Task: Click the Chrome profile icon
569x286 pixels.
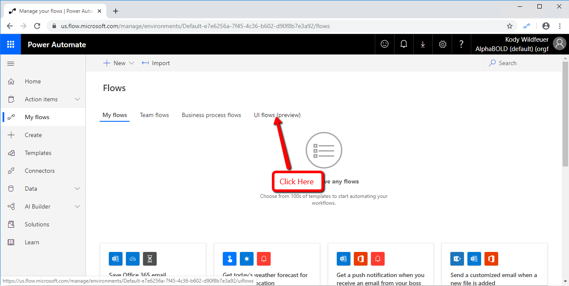Action: coord(546,26)
